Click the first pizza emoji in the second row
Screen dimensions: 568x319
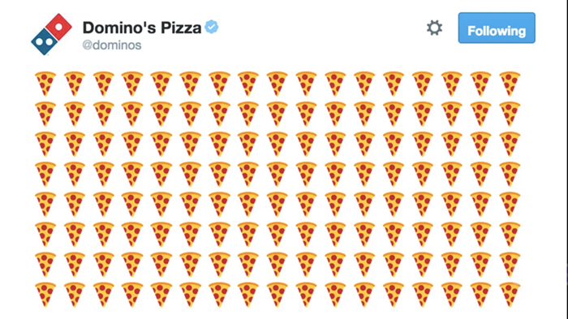point(45,114)
